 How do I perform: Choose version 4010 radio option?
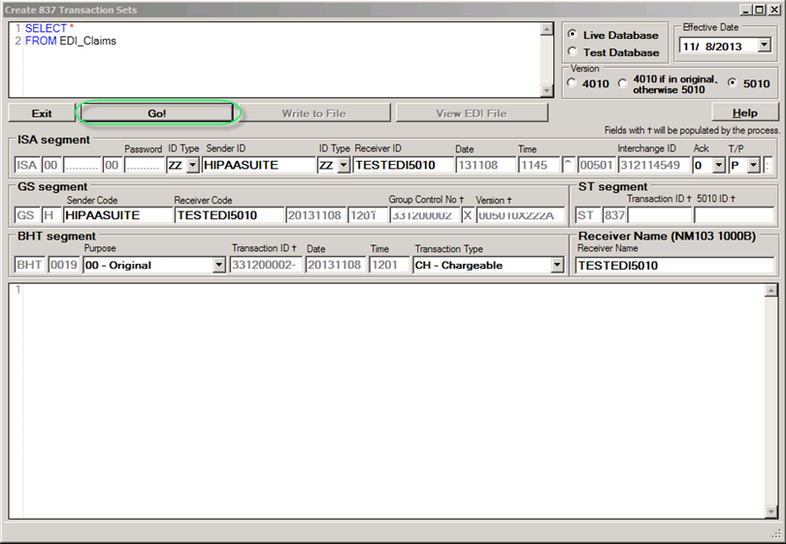573,83
